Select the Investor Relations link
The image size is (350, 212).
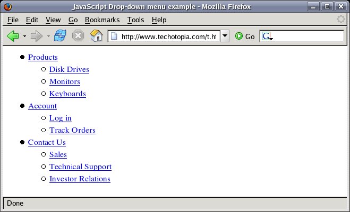click(80, 179)
